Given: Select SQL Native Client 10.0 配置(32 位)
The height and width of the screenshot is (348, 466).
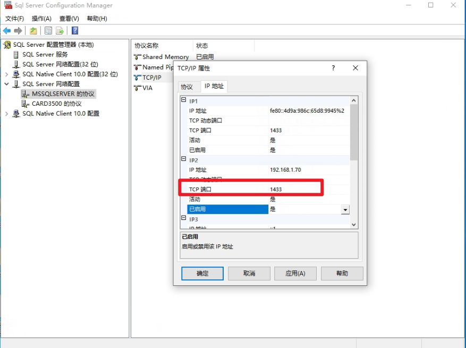Looking at the screenshot, I should (x=70, y=74).
